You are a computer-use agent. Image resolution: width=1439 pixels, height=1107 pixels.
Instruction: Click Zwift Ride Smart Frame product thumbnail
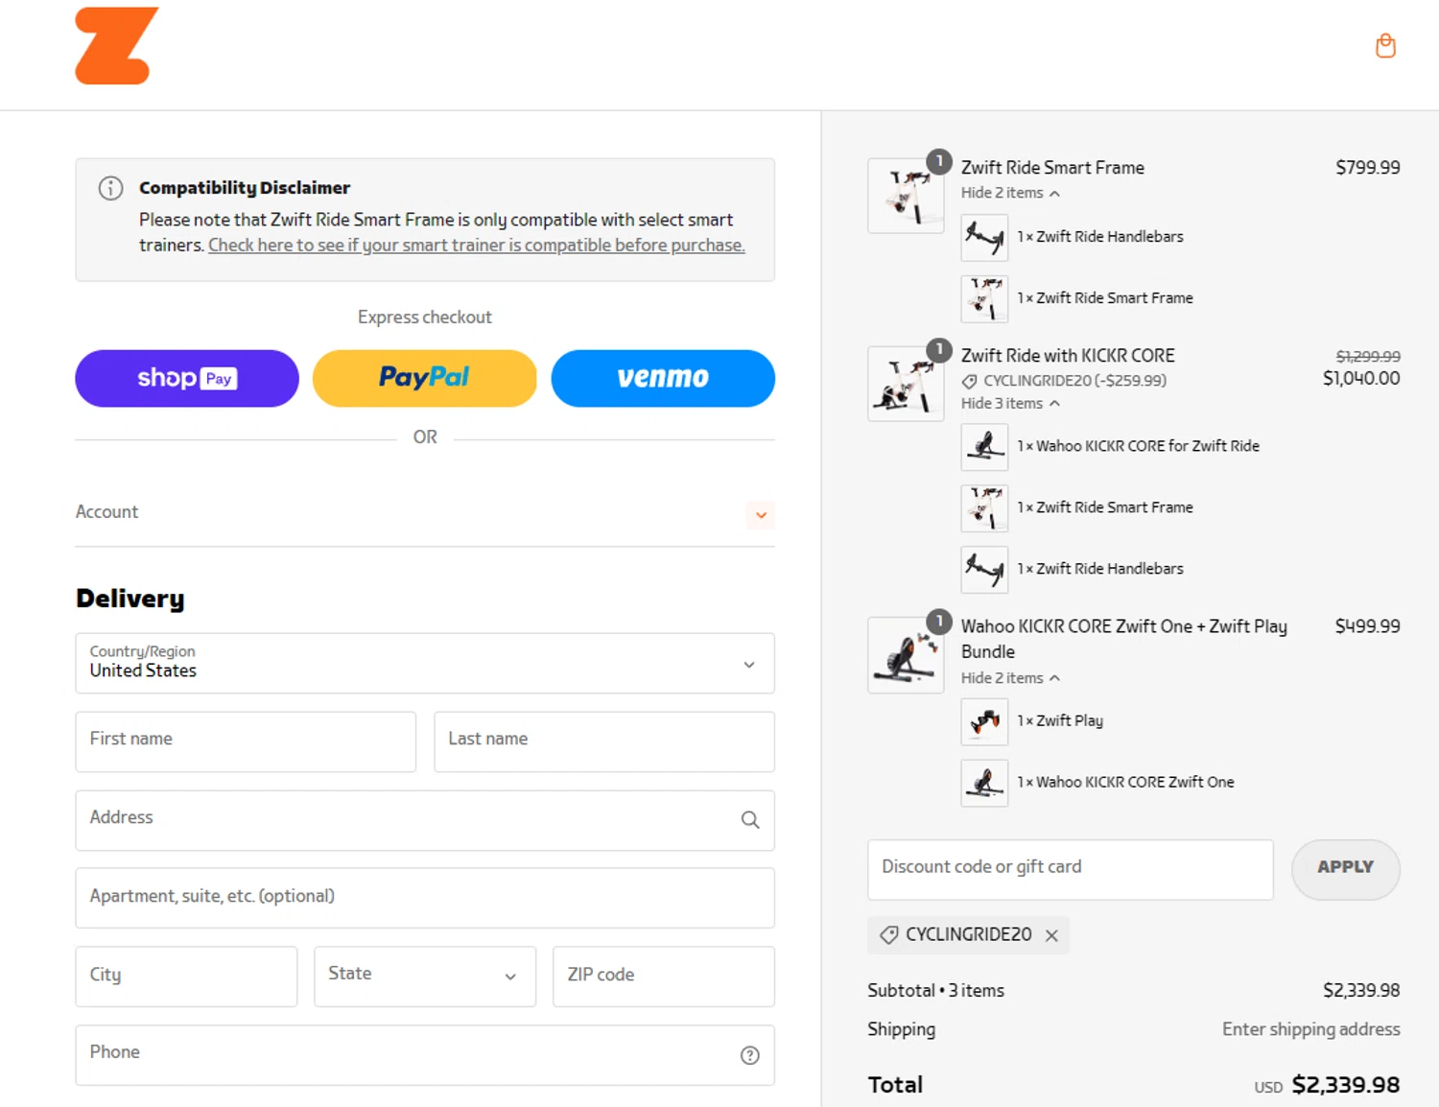(x=906, y=196)
